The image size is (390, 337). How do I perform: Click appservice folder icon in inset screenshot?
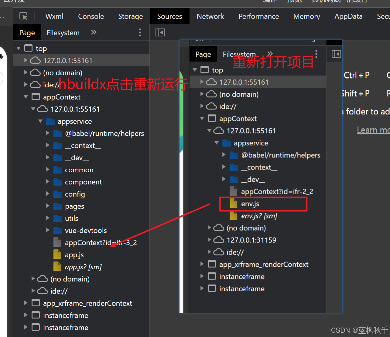coord(226,143)
